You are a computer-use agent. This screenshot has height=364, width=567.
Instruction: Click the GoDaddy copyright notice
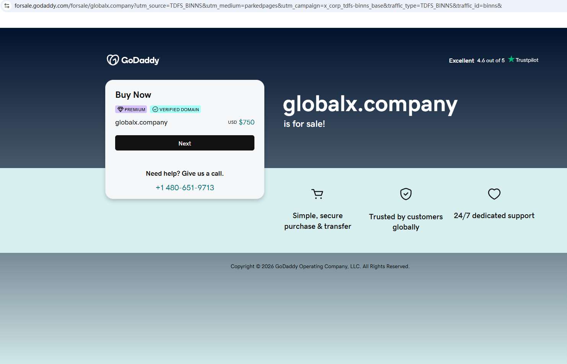point(320,266)
